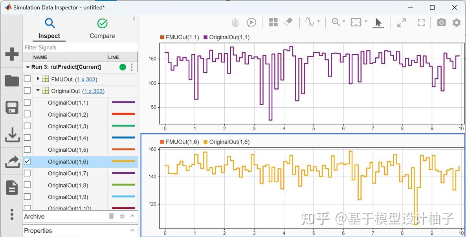The image size is (466, 237).
Task: Open the fit-to-view dropdown arrow
Action: 366,22
